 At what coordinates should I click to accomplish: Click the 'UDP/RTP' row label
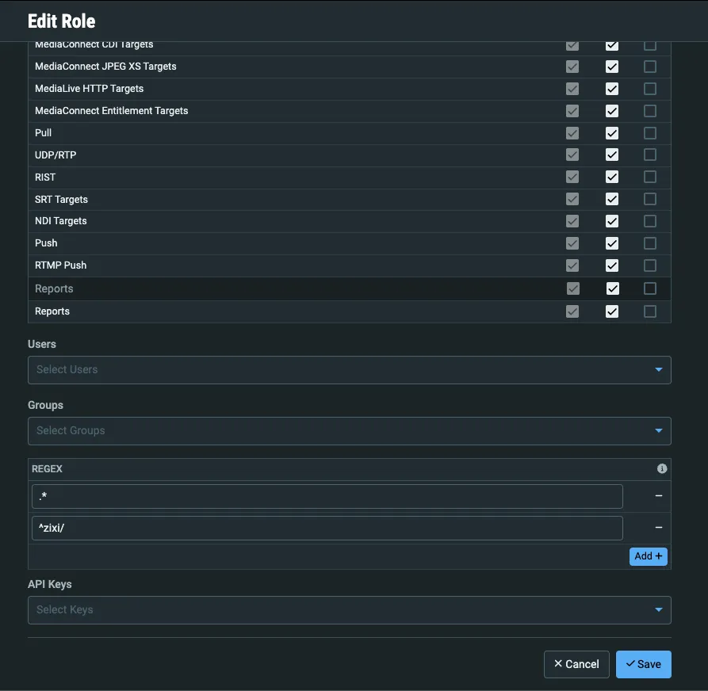pyautogui.click(x=55, y=155)
